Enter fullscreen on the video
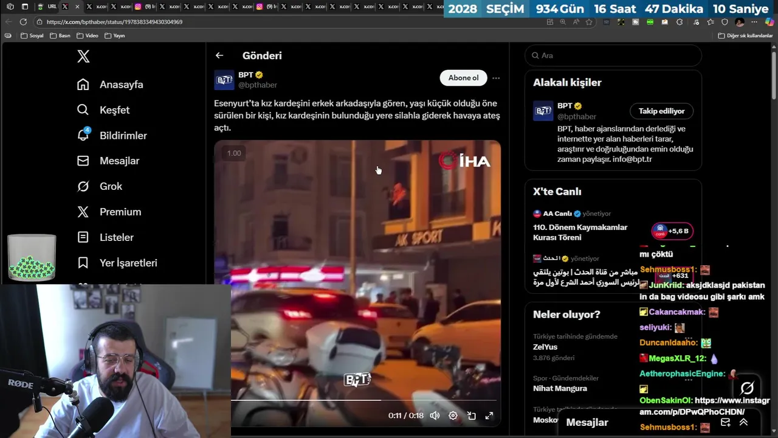This screenshot has width=778, height=438. click(x=489, y=415)
